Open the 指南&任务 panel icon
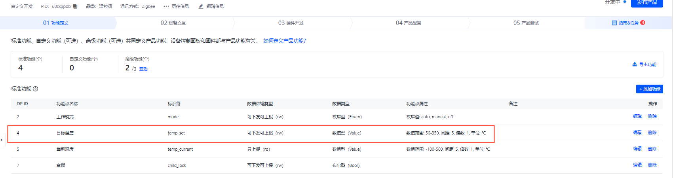The height and width of the screenshot is (178, 673). tap(614, 23)
